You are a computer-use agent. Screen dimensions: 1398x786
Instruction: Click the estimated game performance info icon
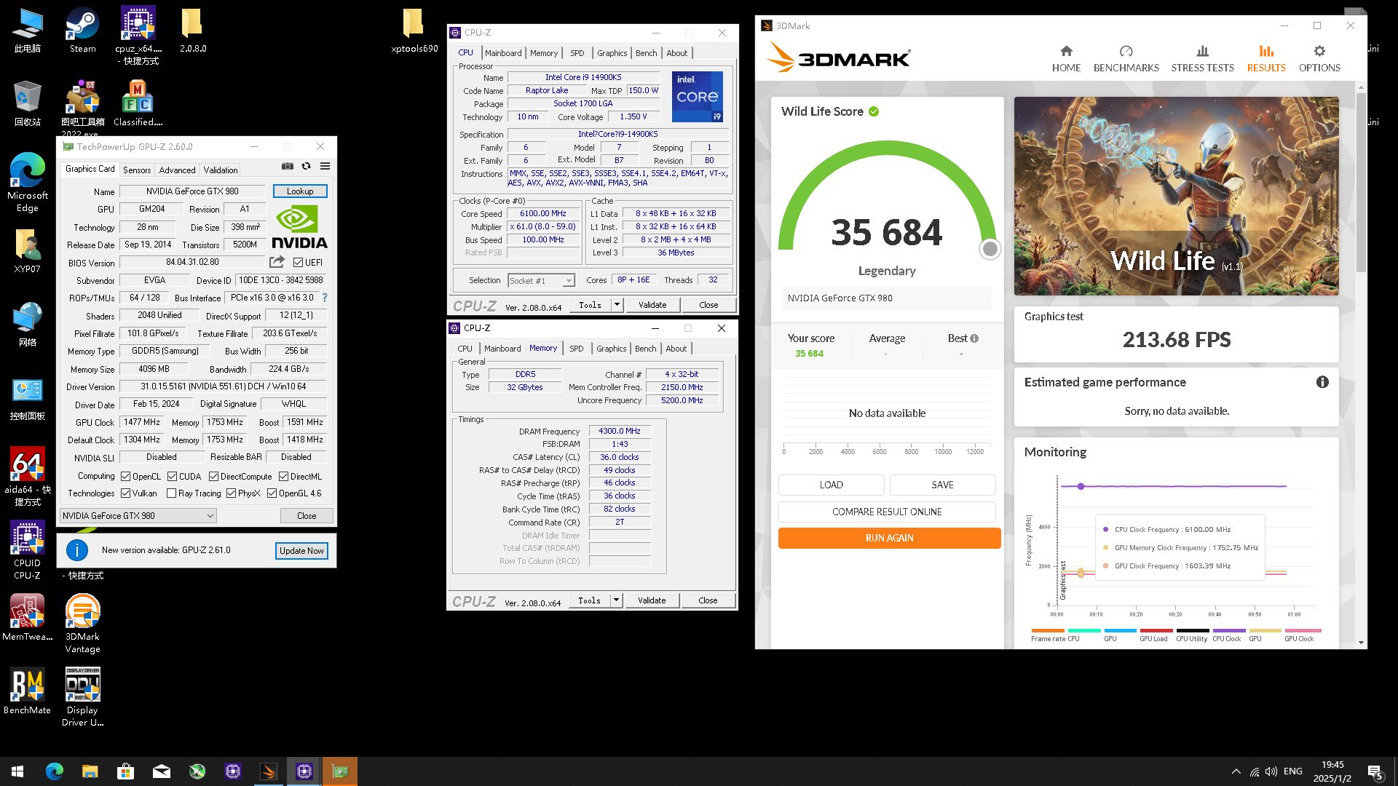(x=1322, y=382)
